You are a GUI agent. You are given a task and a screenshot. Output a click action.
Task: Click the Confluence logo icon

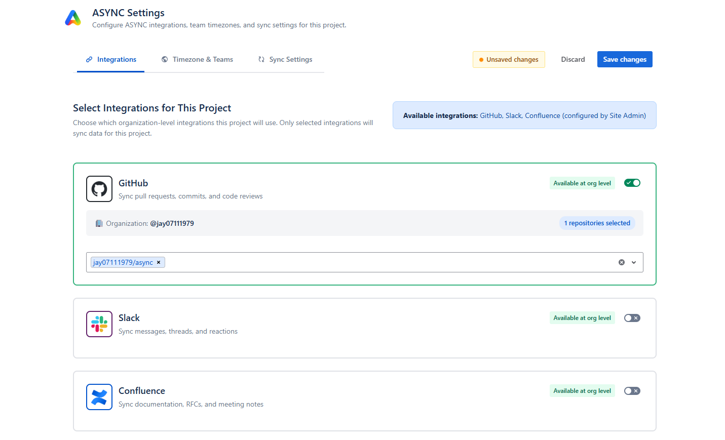click(99, 396)
